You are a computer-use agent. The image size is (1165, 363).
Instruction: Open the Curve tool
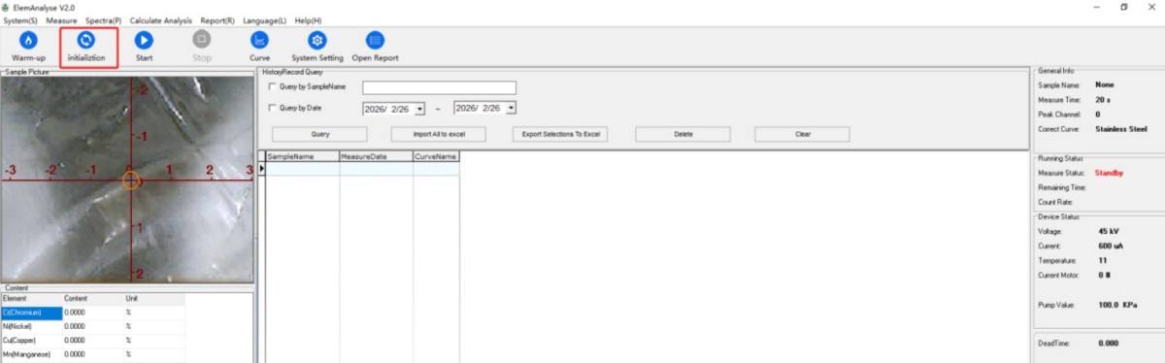(x=259, y=46)
